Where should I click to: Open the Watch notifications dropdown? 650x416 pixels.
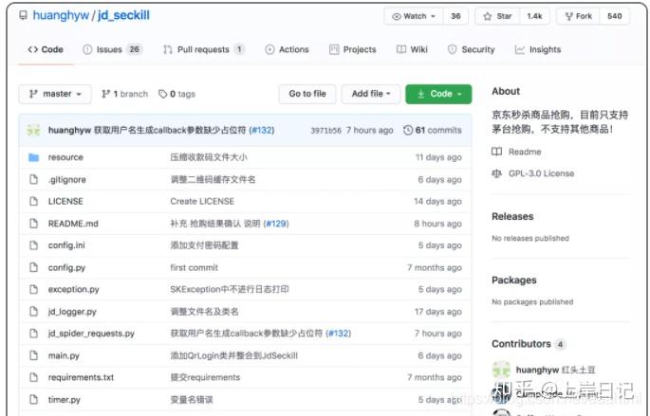tap(414, 16)
